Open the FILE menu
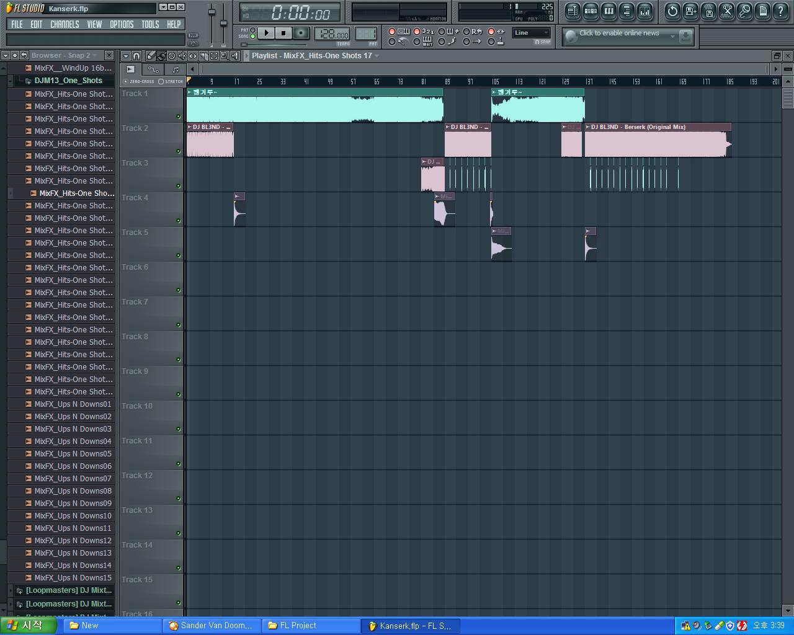794x635 pixels. [17, 24]
